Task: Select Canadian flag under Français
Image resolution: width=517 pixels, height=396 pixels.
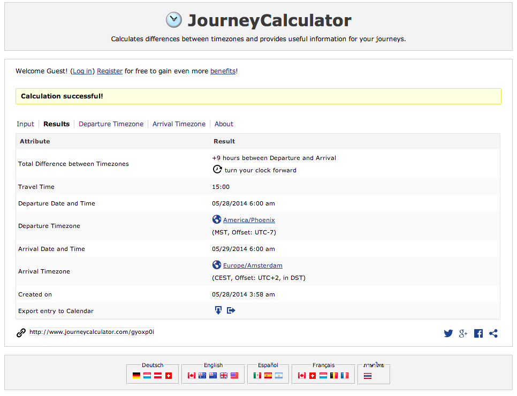Action: pos(302,376)
